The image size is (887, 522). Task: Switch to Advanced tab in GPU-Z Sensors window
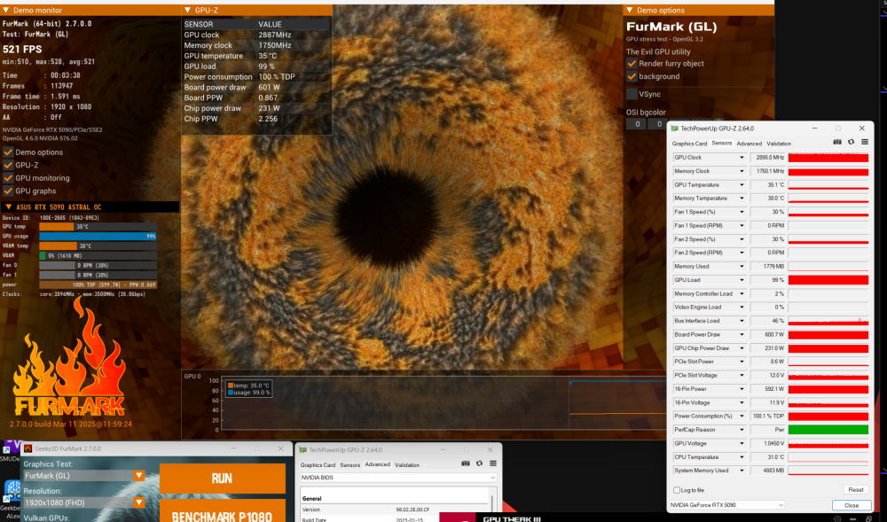pos(749,144)
